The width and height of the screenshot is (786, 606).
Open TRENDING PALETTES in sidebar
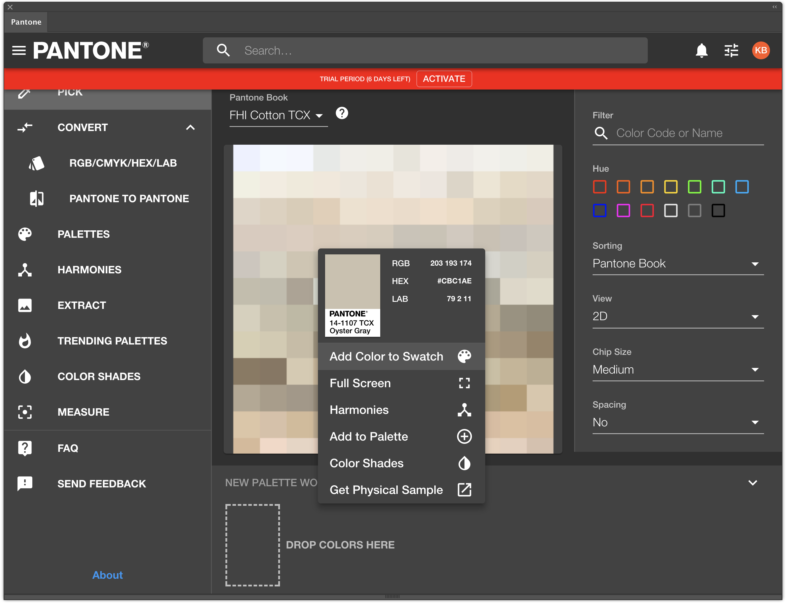point(108,341)
